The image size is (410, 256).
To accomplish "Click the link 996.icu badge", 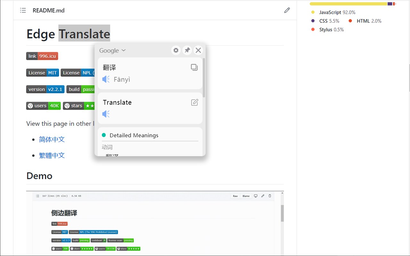I will pos(42,56).
